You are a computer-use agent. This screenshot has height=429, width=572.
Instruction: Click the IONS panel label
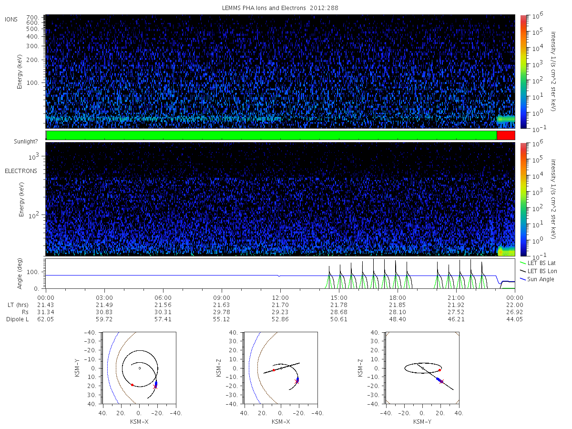[x=11, y=19]
